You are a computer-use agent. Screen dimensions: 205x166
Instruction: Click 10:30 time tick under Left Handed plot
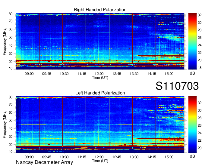[64, 157]
